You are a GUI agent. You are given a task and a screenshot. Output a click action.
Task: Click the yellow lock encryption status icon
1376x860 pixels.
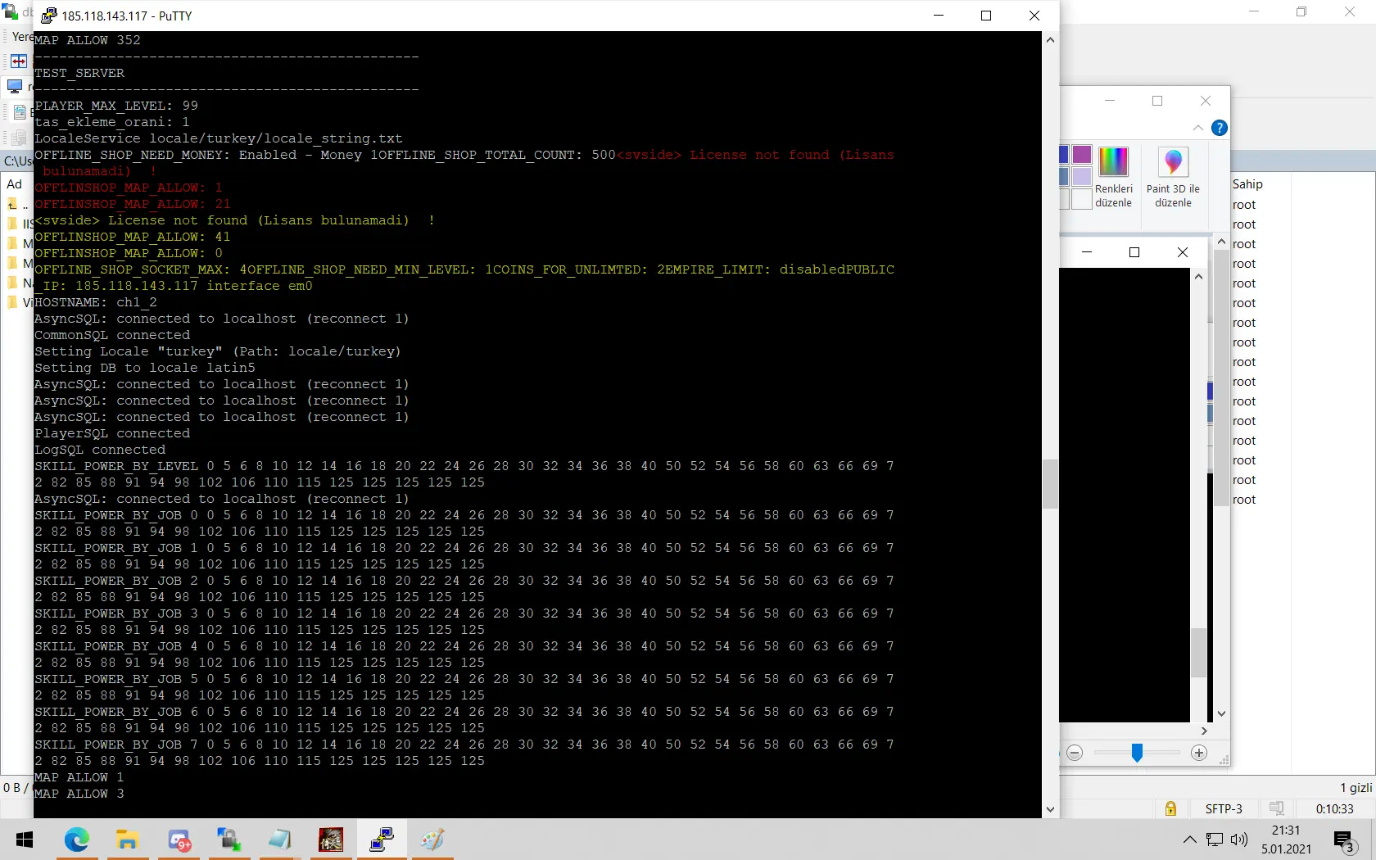point(1170,808)
